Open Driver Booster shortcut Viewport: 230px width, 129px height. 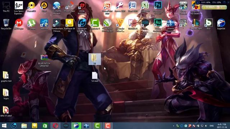82,8
